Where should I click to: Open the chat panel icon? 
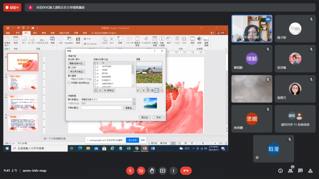point(300,171)
